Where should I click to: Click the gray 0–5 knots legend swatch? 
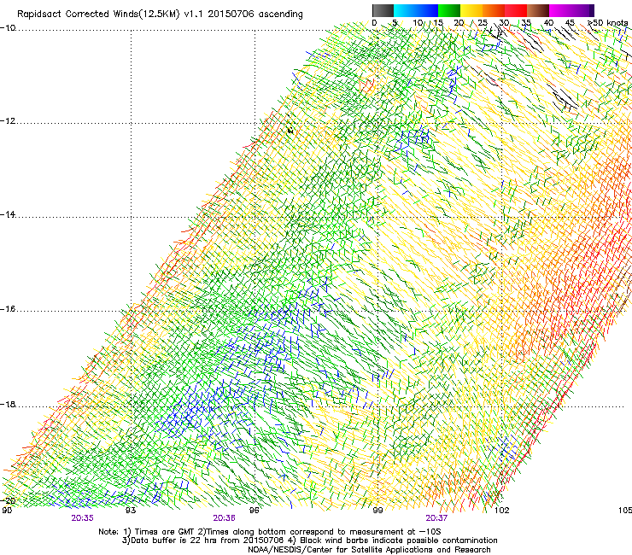coord(383,10)
